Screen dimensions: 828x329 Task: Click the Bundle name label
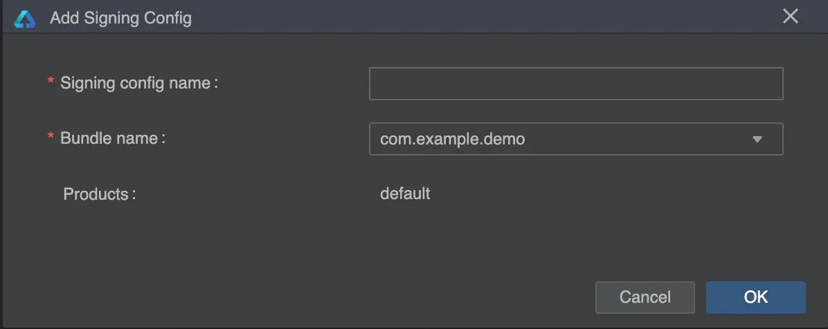(113, 138)
